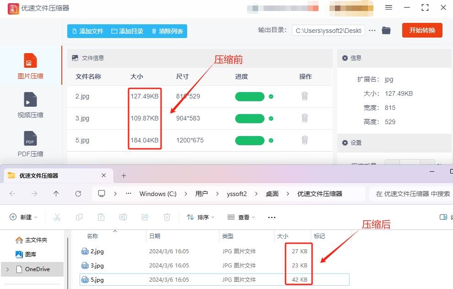Expand the OneDrive tree item

click(8, 269)
